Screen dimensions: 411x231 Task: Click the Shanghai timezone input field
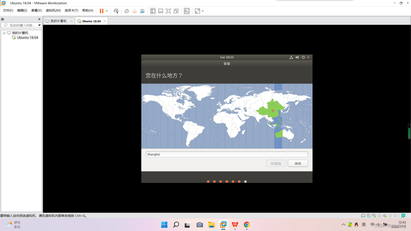(227, 154)
